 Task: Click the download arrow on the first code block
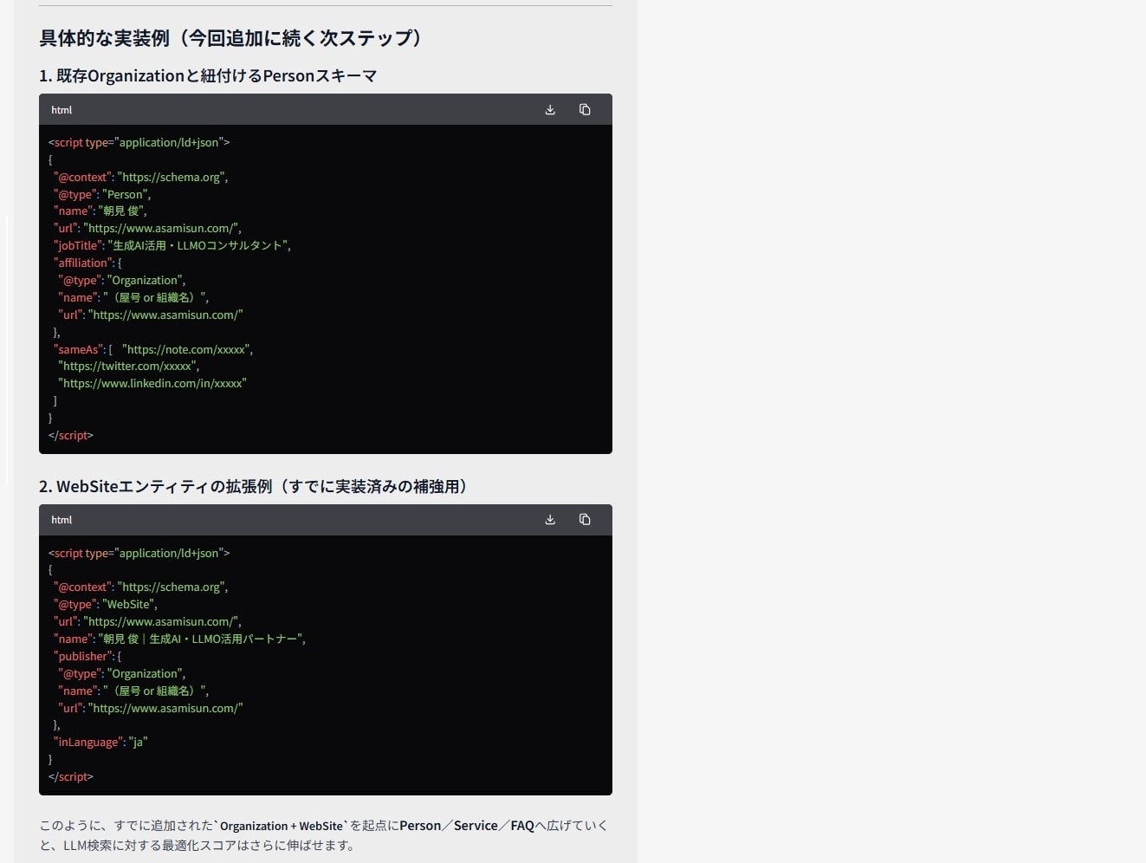pyautogui.click(x=550, y=109)
